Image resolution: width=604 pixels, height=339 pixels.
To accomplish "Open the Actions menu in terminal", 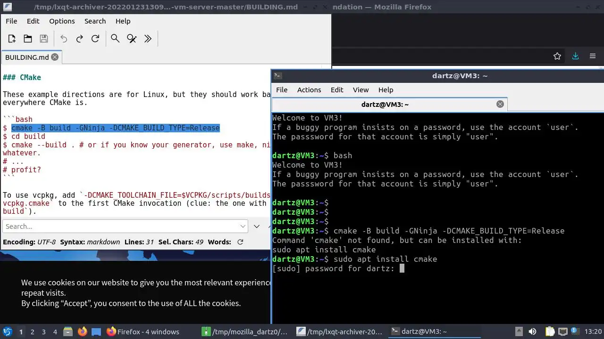I will (309, 90).
